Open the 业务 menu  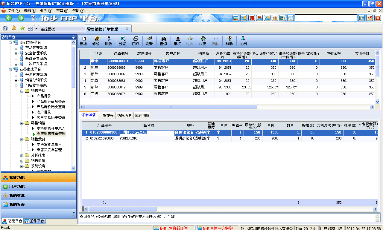click(x=45, y=10)
